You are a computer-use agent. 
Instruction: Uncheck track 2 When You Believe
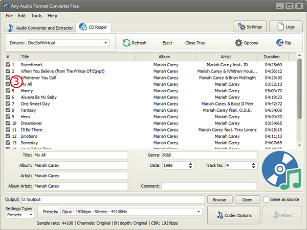[8, 71]
